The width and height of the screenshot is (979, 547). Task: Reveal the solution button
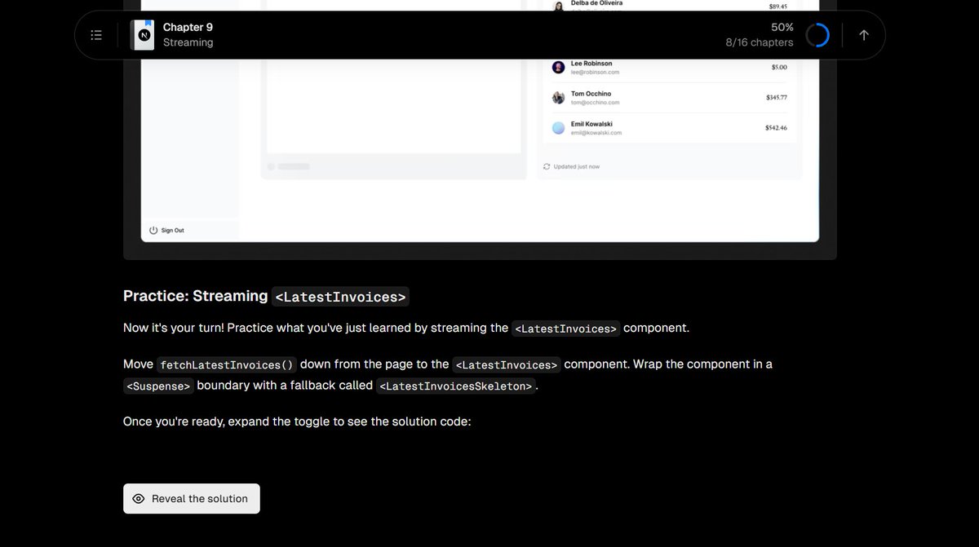[192, 499]
